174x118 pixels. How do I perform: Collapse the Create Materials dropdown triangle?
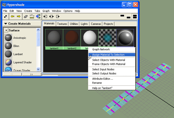(x=6, y=24)
